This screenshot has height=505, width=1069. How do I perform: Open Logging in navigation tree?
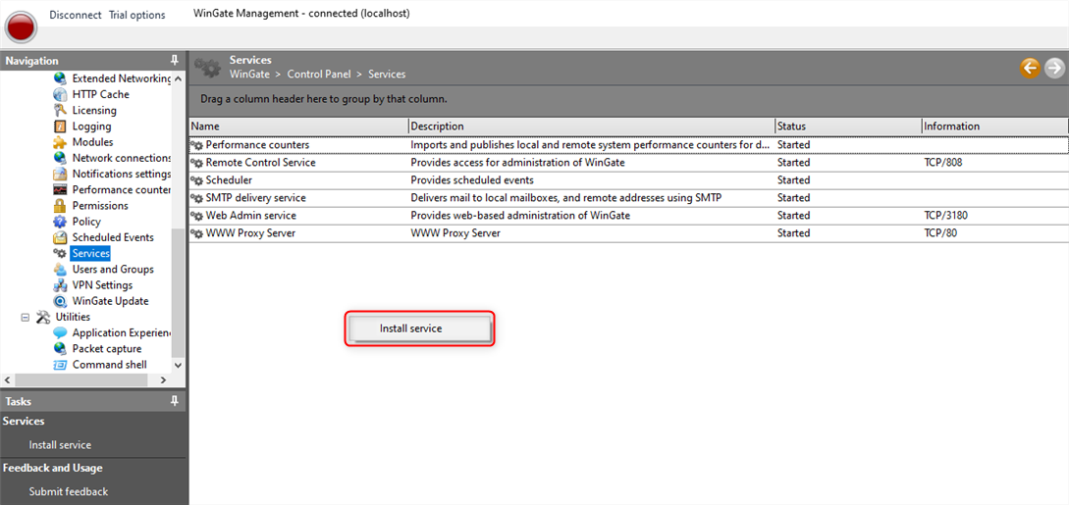(91, 126)
